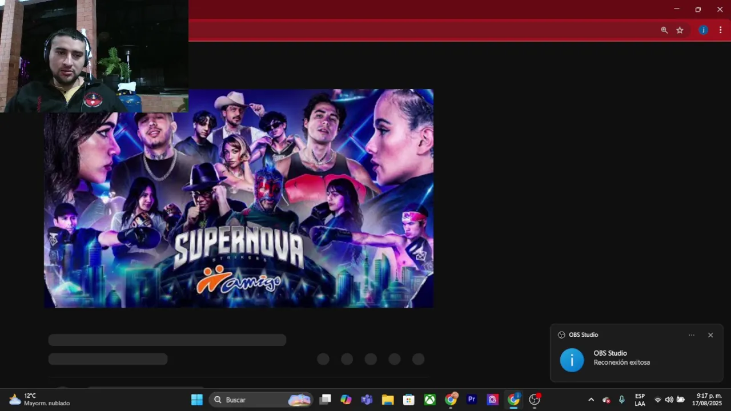This screenshot has width=731, height=411.
Task: Minimize the Chrome window
Action: [677, 9]
